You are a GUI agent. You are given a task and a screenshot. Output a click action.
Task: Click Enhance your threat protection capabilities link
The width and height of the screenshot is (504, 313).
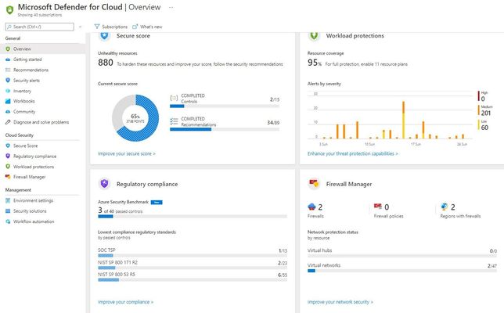point(353,153)
